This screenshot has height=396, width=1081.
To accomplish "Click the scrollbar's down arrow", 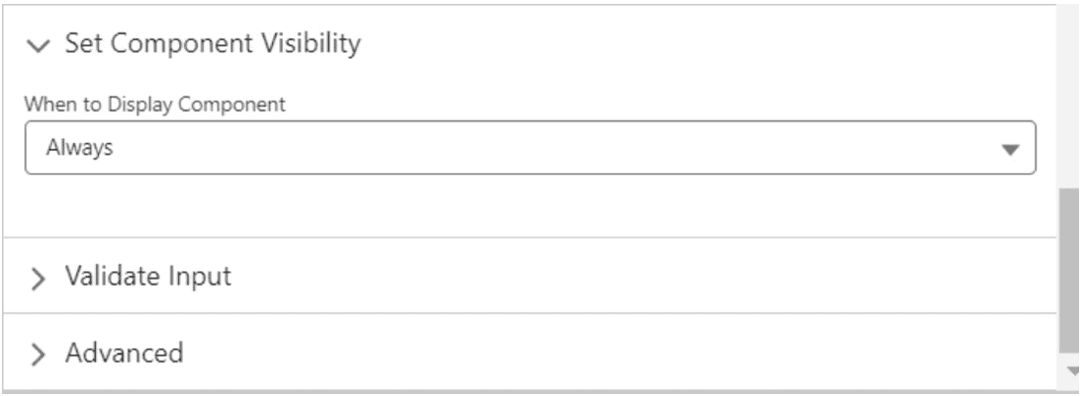I will coord(1069,371).
